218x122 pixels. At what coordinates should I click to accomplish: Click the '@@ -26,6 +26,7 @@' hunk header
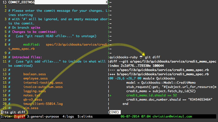point(125,79)
